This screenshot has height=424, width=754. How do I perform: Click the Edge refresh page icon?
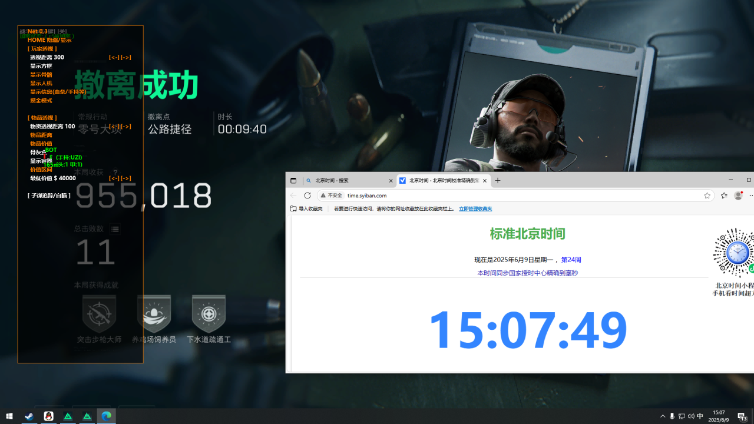307,196
